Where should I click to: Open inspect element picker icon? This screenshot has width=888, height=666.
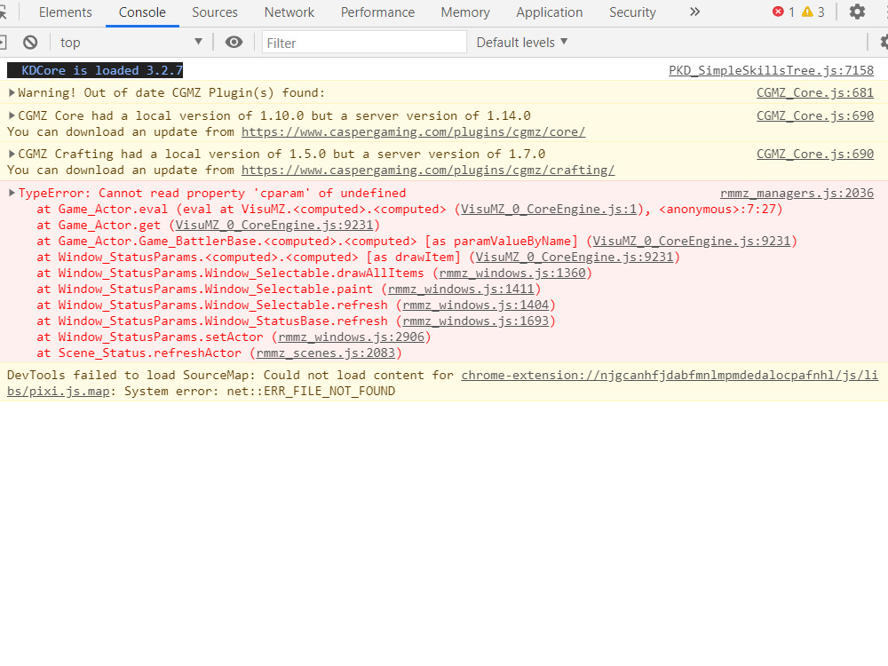(x=3, y=12)
